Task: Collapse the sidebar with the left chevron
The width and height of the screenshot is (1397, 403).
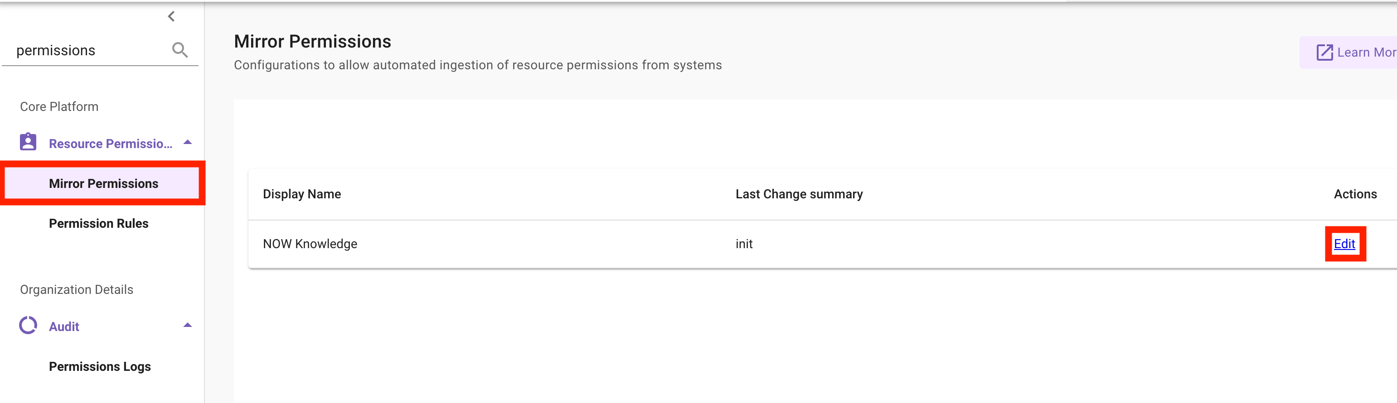Action: pos(171,16)
